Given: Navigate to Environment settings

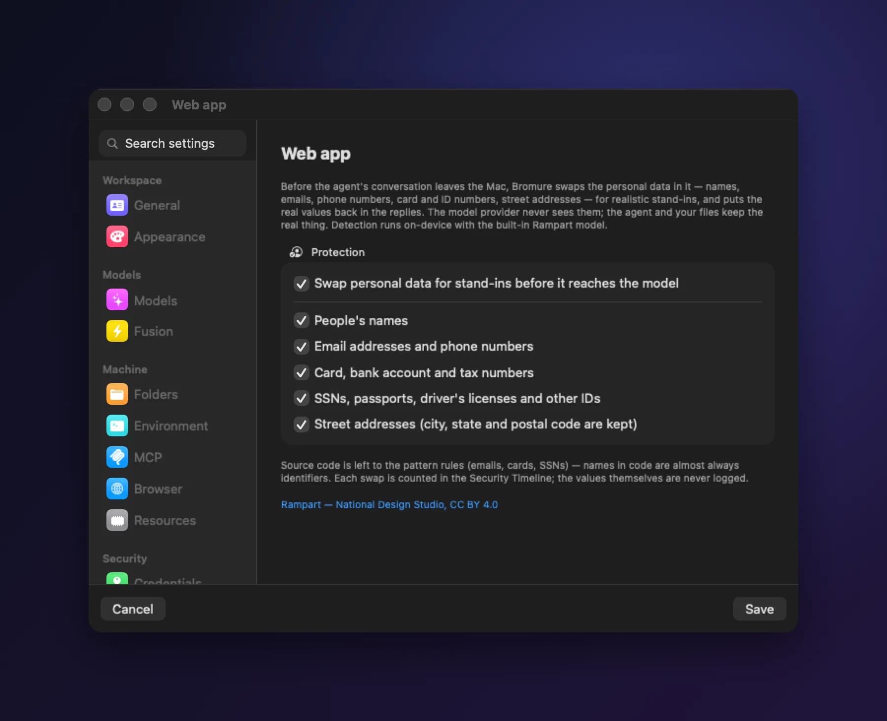Looking at the screenshot, I should tap(171, 426).
